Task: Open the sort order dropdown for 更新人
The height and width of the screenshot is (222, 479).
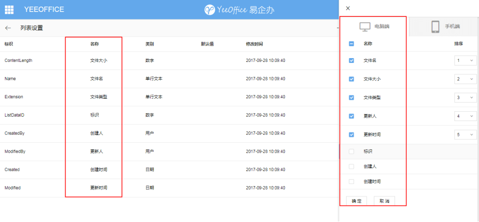Action: coord(465,116)
